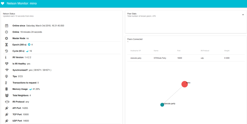The width and height of the screenshot is (247, 124).
Task: Click the wifi icon beside Synchronized
Action: [x=7, y=70]
